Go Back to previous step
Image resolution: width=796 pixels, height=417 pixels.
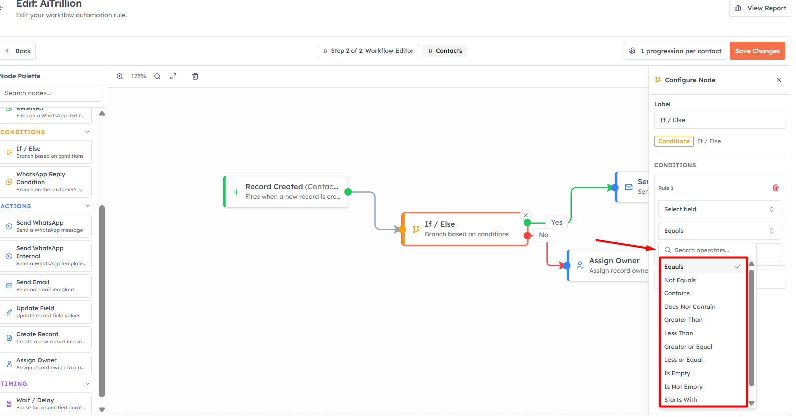(18, 51)
